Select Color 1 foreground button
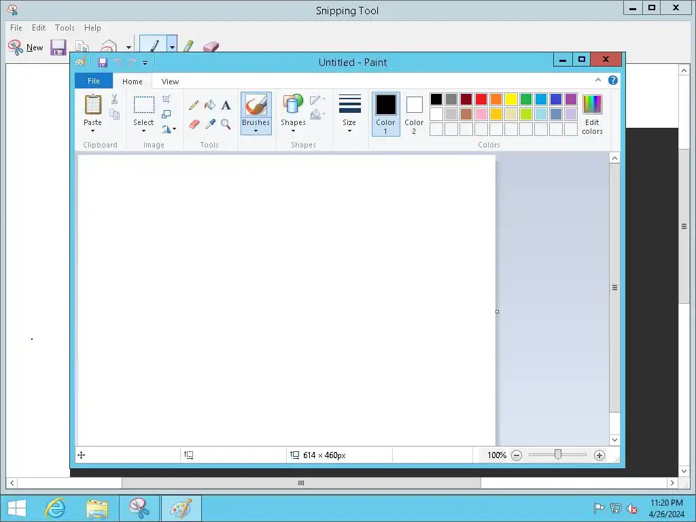Image resolution: width=696 pixels, height=522 pixels. 386,114
